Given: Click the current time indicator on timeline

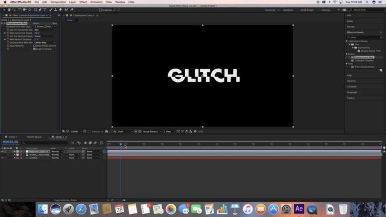Looking at the screenshot, I should pyautogui.click(x=121, y=144).
